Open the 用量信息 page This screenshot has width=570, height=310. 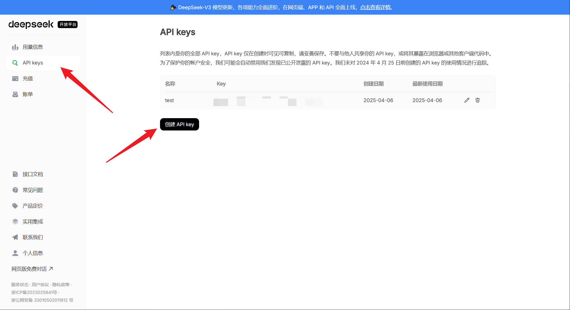click(43, 47)
